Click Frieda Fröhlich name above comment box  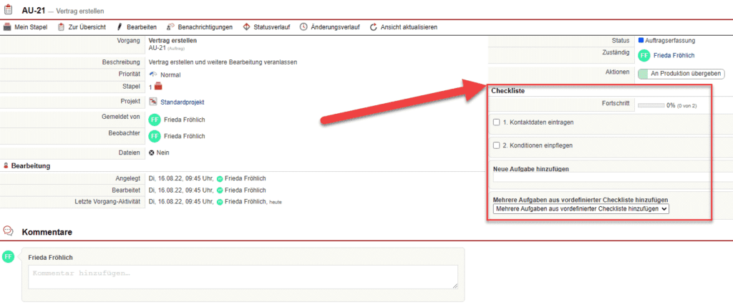(x=51, y=258)
